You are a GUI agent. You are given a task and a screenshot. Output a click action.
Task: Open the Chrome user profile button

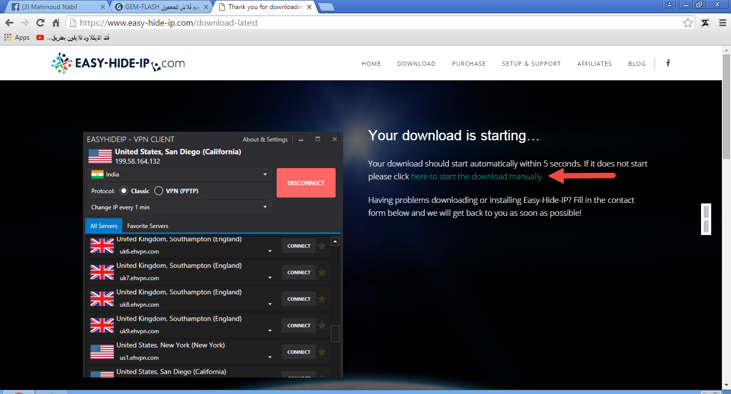pos(669,5)
